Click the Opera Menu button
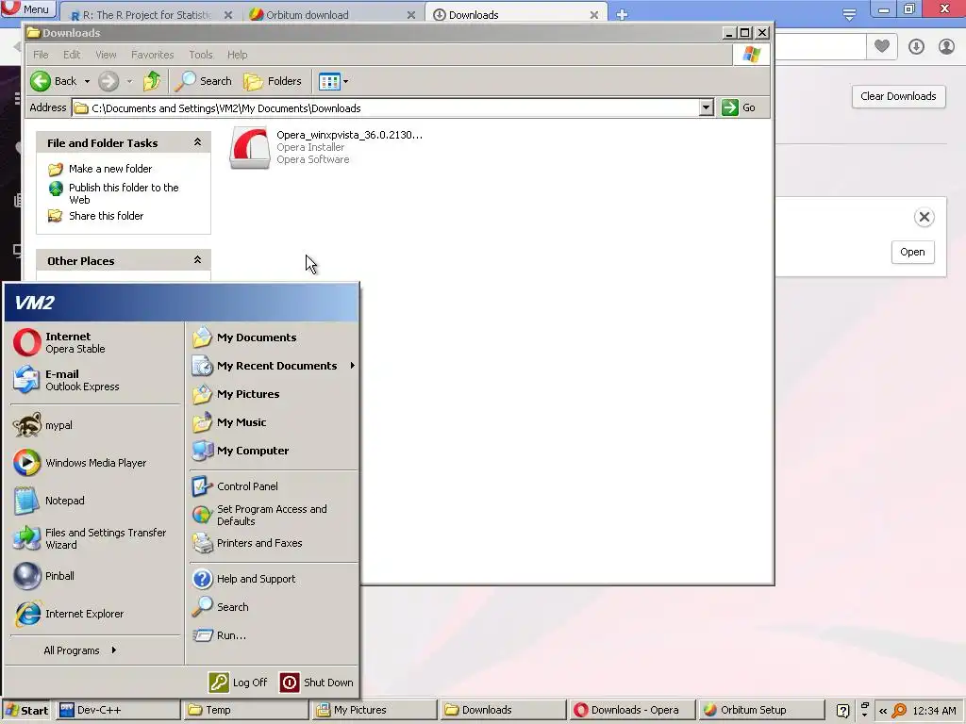 coord(28,9)
